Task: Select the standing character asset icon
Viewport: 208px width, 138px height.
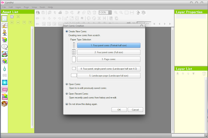Action: click(x=5, y=32)
